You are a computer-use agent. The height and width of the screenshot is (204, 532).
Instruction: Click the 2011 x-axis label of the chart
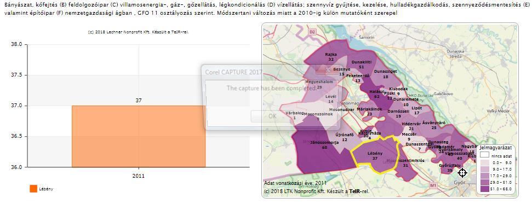139,176
